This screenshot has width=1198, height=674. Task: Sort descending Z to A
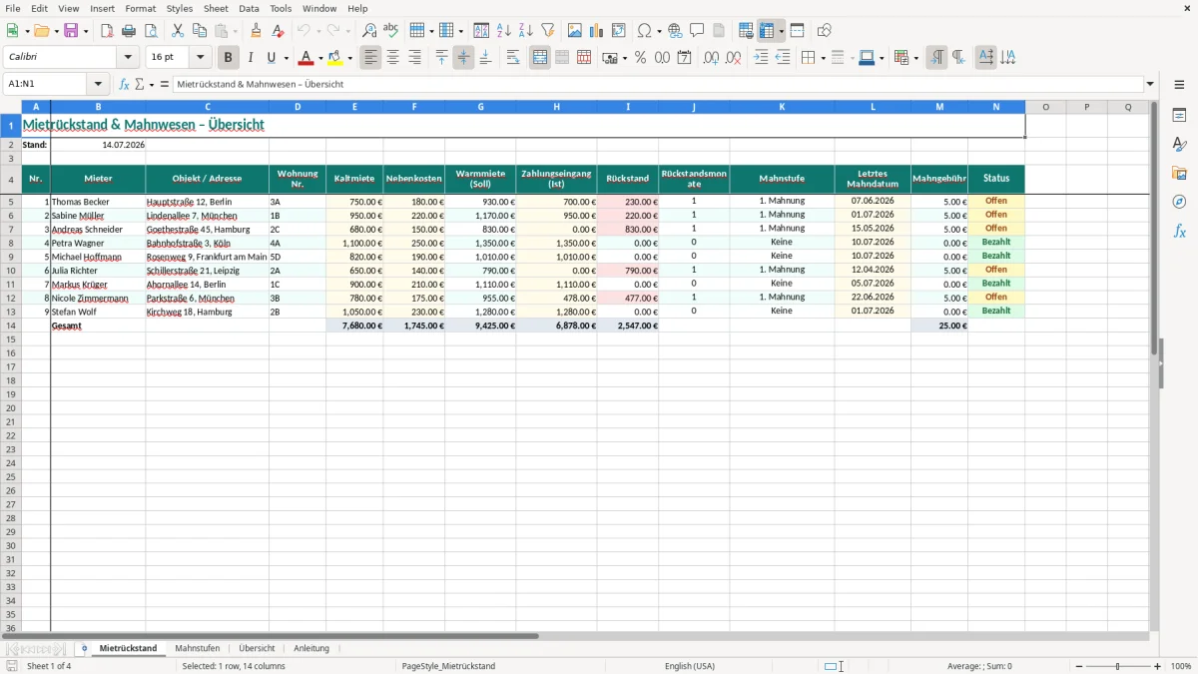click(525, 31)
